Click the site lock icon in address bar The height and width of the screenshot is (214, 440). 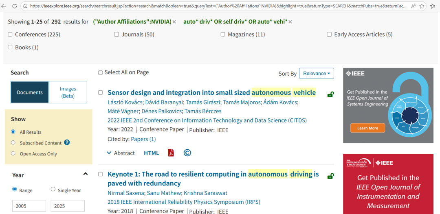coord(25,6)
